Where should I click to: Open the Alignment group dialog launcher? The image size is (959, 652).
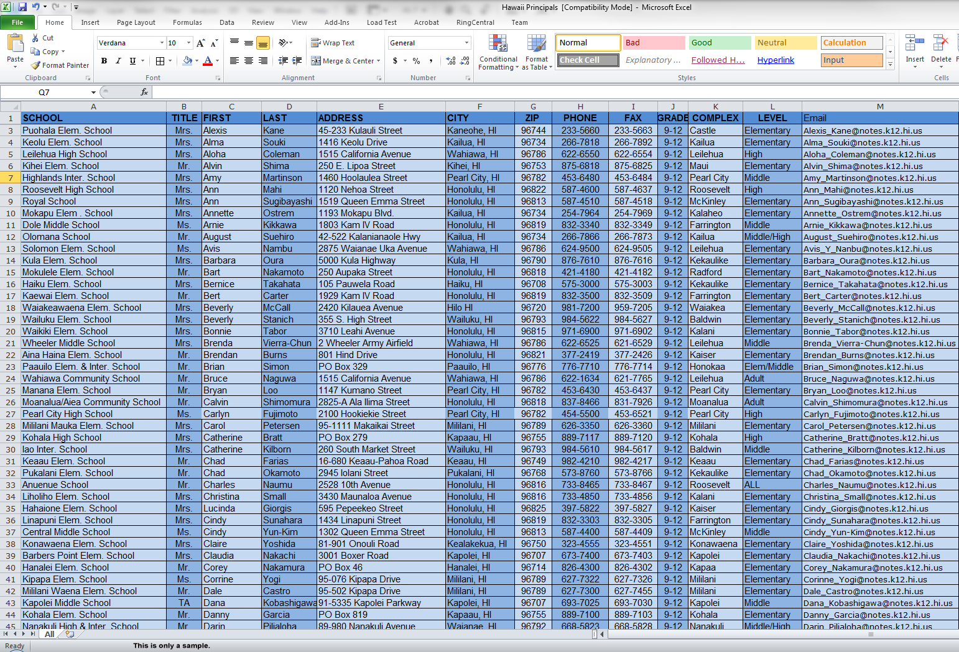[379, 78]
